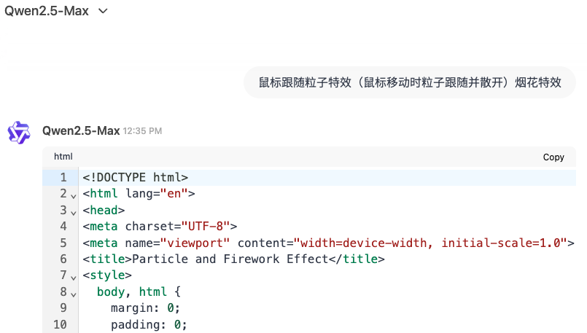The height and width of the screenshot is (333, 587).
Task: Click the 12:35 PM message timestamp
Action: pos(143,131)
